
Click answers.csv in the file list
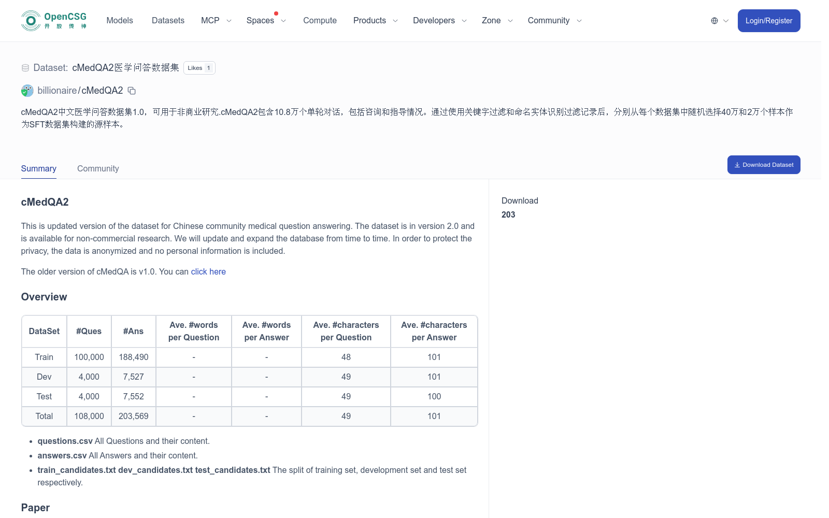click(x=62, y=456)
